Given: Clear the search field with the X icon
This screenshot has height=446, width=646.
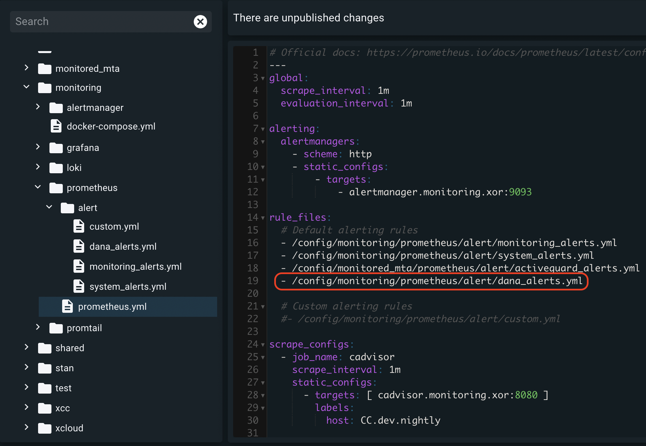Looking at the screenshot, I should pos(200,22).
